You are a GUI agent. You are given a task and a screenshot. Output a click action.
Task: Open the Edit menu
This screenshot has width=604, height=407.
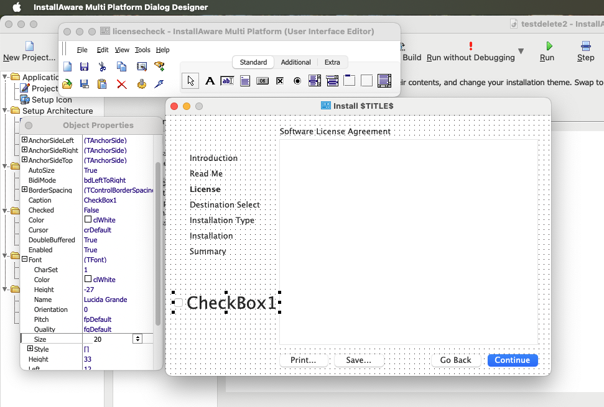[x=103, y=50]
